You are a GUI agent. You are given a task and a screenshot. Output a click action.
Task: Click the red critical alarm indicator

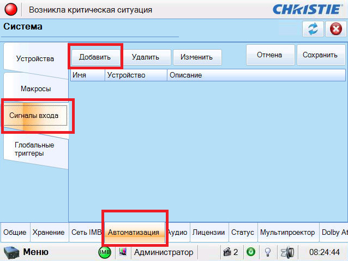[11, 9]
